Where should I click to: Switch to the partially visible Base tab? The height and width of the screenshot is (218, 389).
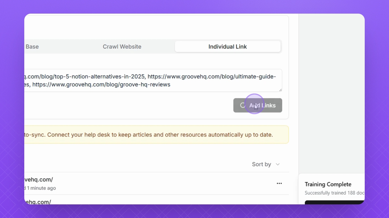32,47
